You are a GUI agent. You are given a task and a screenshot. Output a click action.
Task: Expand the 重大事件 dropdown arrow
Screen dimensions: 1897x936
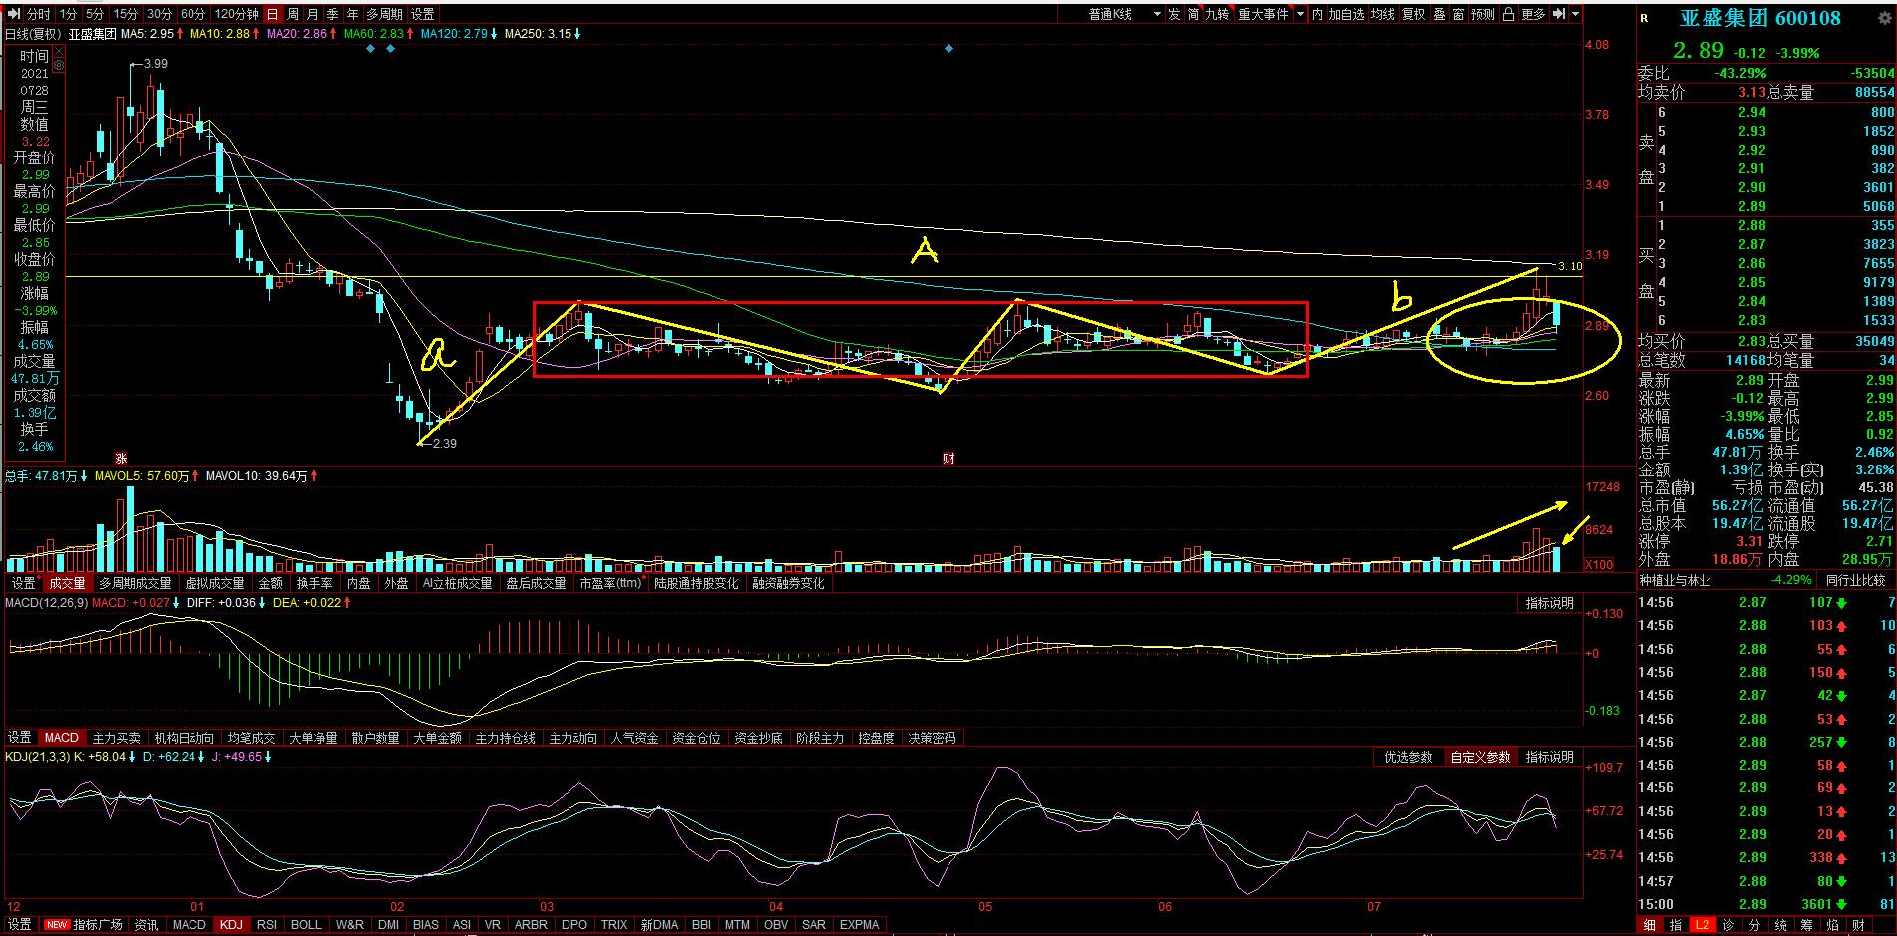click(x=1300, y=14)
